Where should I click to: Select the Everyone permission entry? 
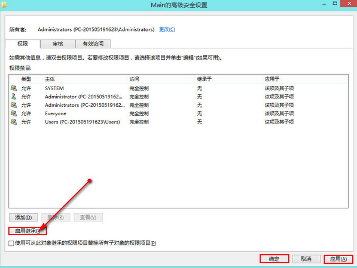pyautogui.click(x=178, y=113)
